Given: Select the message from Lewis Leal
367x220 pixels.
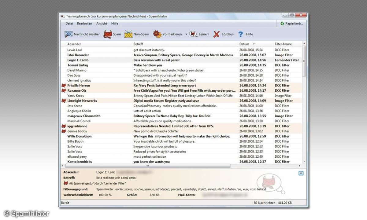Looking at the screenshot, I should tap(181, 50).
